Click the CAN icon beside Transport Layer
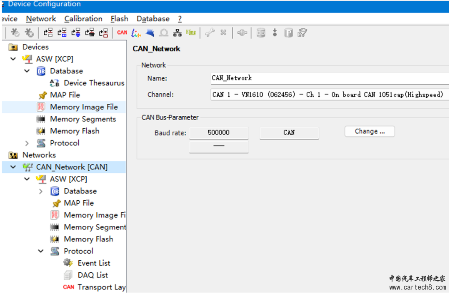The height and width of the screenshot is (294, 450). coord(69,287)
